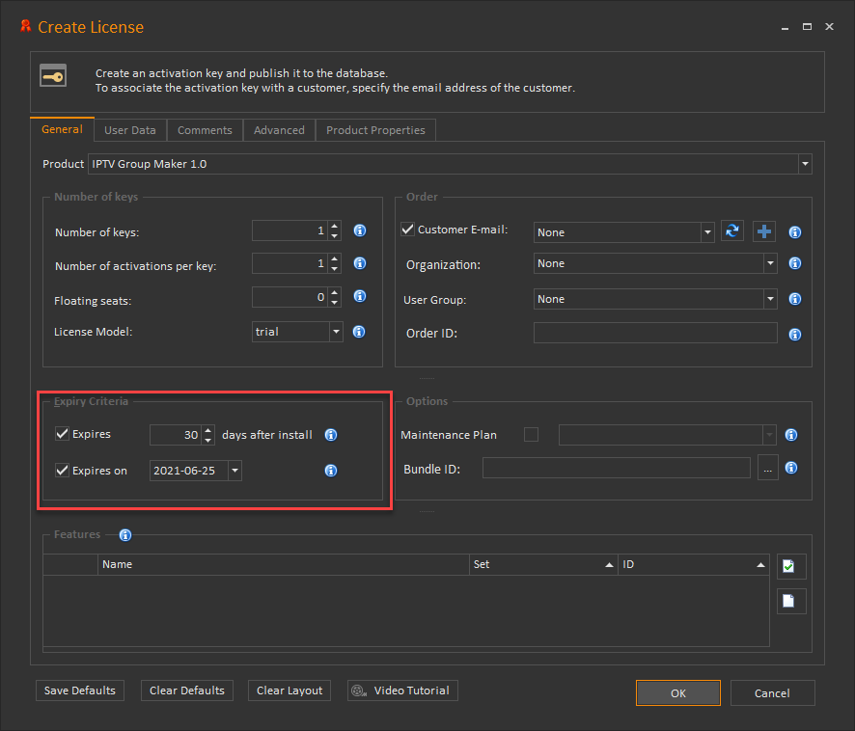Switch to the Comments tab
Viewport: 855px width, 731px height.
point(205,130)
